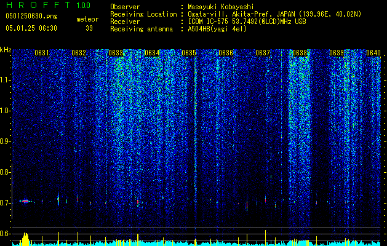Click the 0.9 frequency axis label
Screen dimensions: 387x246
pyautogui.click(x=5, y=141)
